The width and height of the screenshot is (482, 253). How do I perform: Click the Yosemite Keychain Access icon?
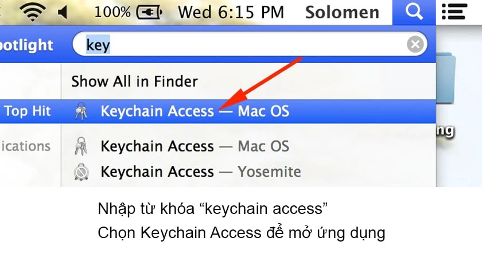click(81, 171)
